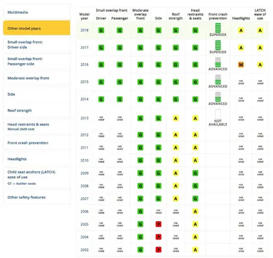This screenshot has width=273, height=258.
Task: Click the 2005 Side Poor rating icon
Action: [x=159, y=224]
